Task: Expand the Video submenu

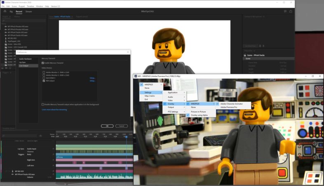Action: pos(174,101)
